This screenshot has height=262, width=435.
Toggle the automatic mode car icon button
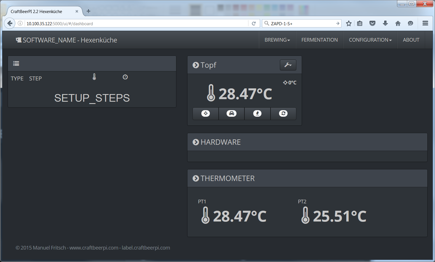231,114
